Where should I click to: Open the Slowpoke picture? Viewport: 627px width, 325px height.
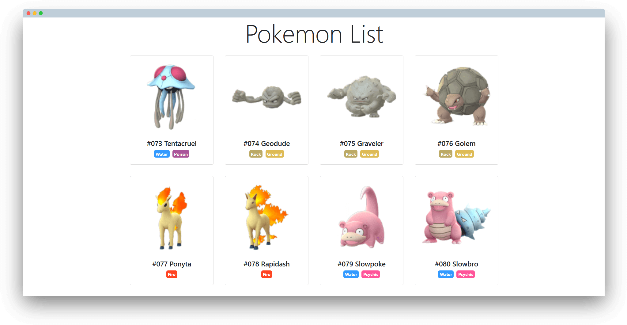(361, 217)
